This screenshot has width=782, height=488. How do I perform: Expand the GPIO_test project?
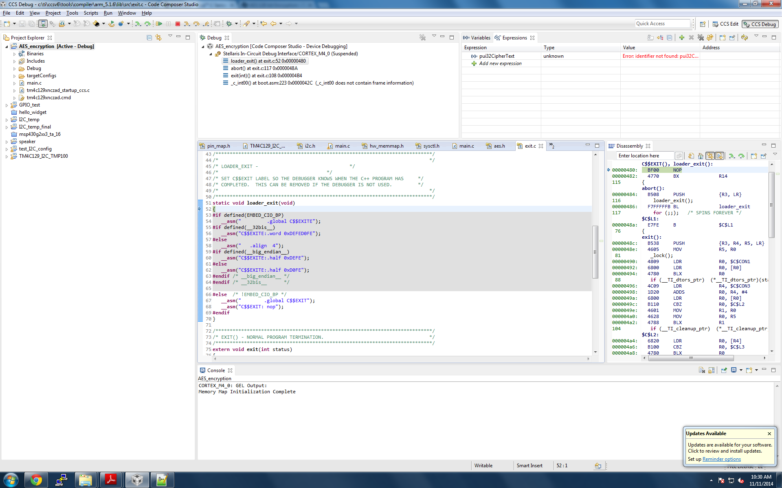pos(7,105)
